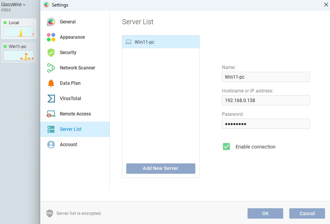Click the General settings pie icon
Screen dimensions: 330x224
click(51, 22)
